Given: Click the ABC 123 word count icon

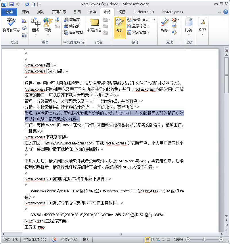Looking at the screenshot, I should (24, 35).
